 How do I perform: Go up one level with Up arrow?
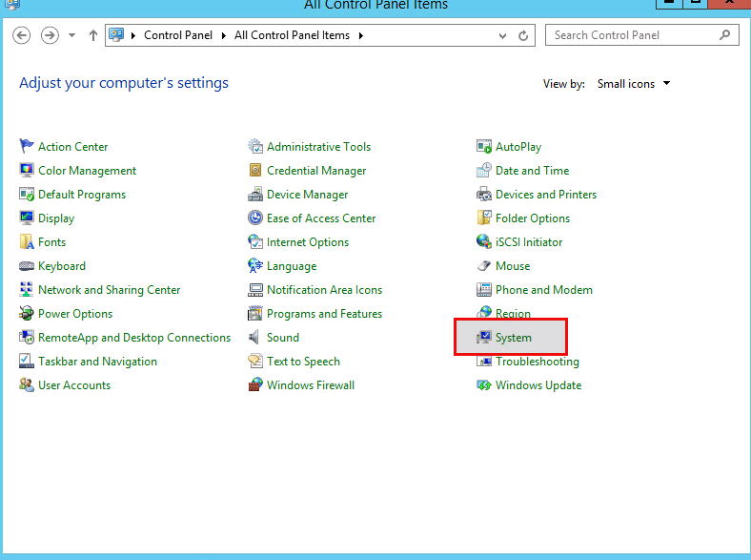92,35
